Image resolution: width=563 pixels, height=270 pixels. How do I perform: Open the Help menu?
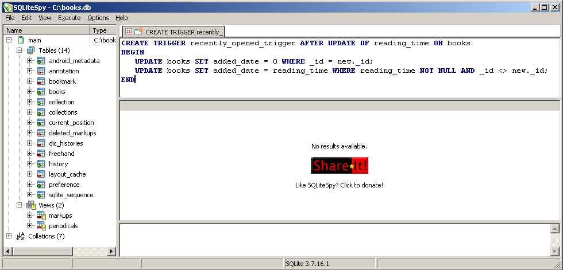click(x=122, y=18)
